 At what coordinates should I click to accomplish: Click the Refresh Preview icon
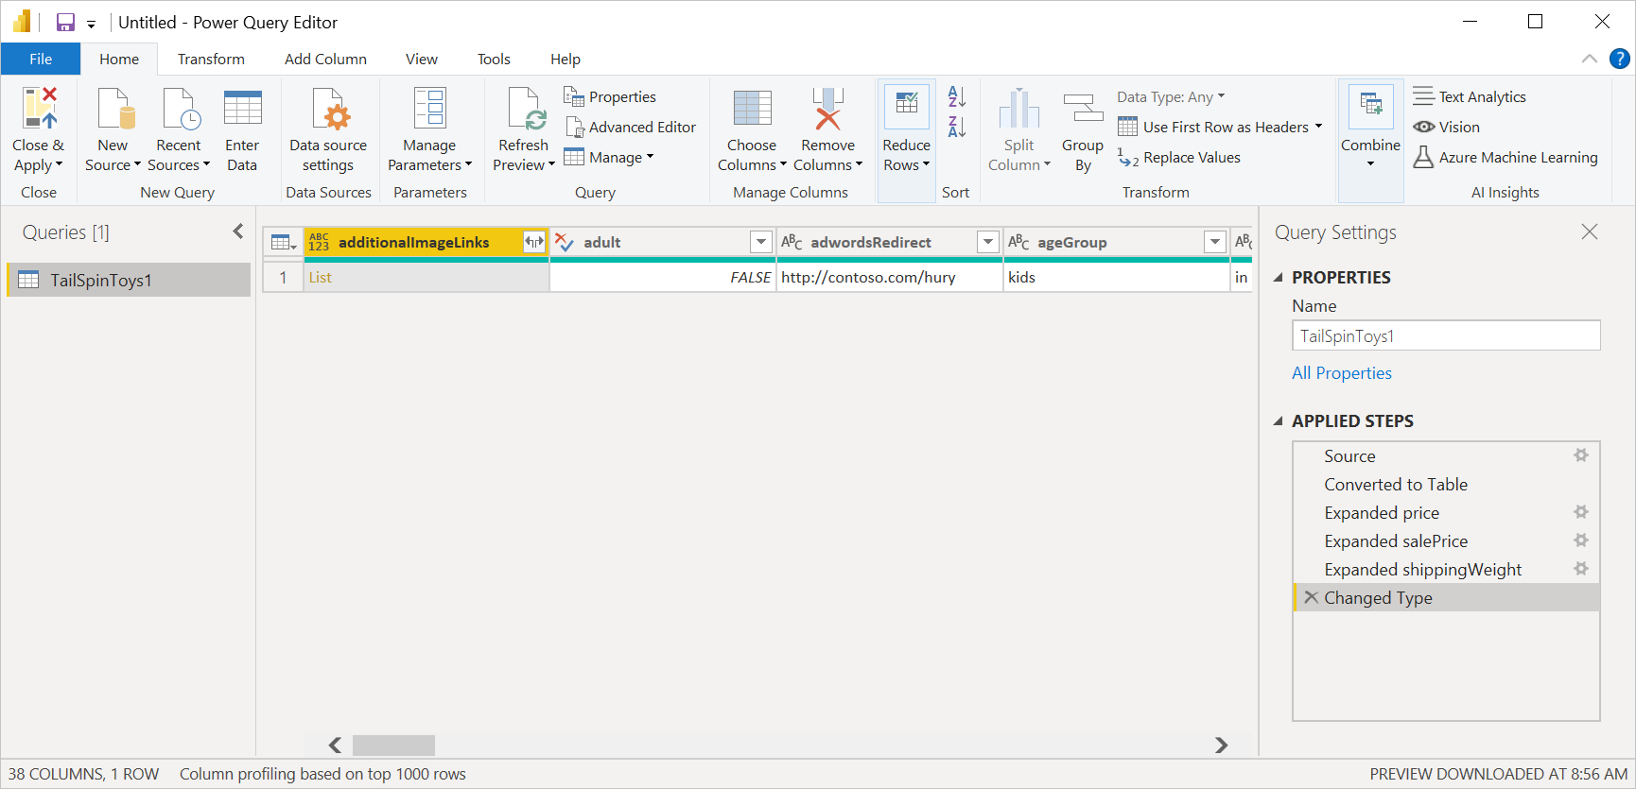pyautogui.click(x=526, y=108)
